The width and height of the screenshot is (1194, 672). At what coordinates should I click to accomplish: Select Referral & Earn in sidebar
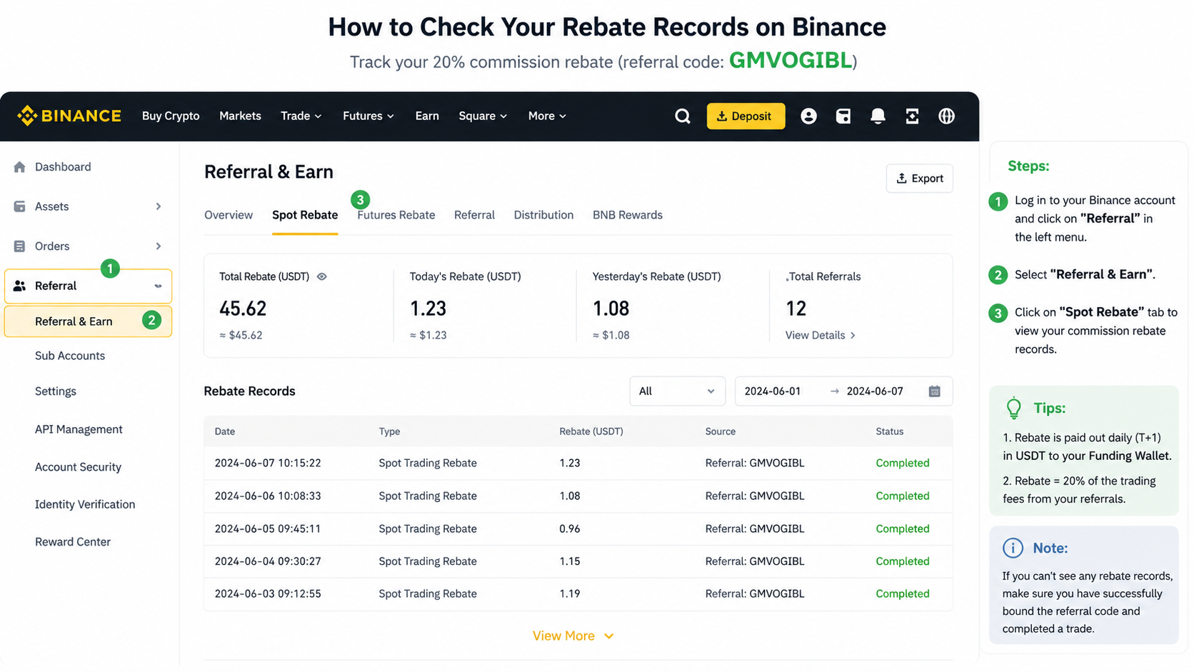click(x=88, y=321)
